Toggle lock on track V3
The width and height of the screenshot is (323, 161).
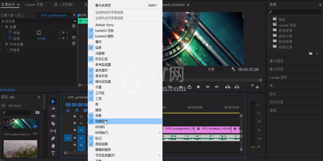point(75,116)
